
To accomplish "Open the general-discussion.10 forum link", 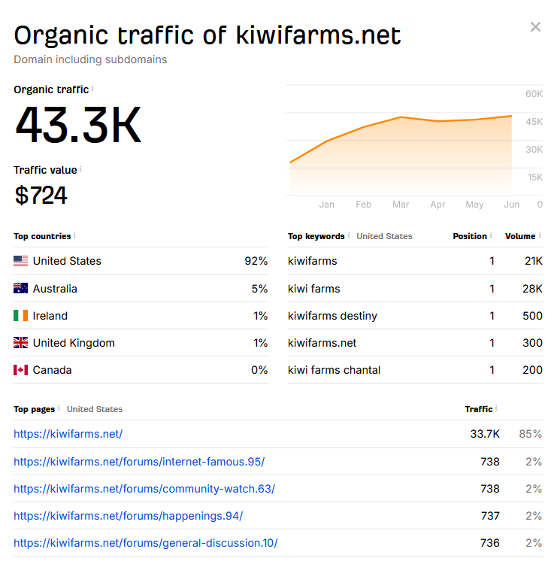I will [x=146, y=543].
